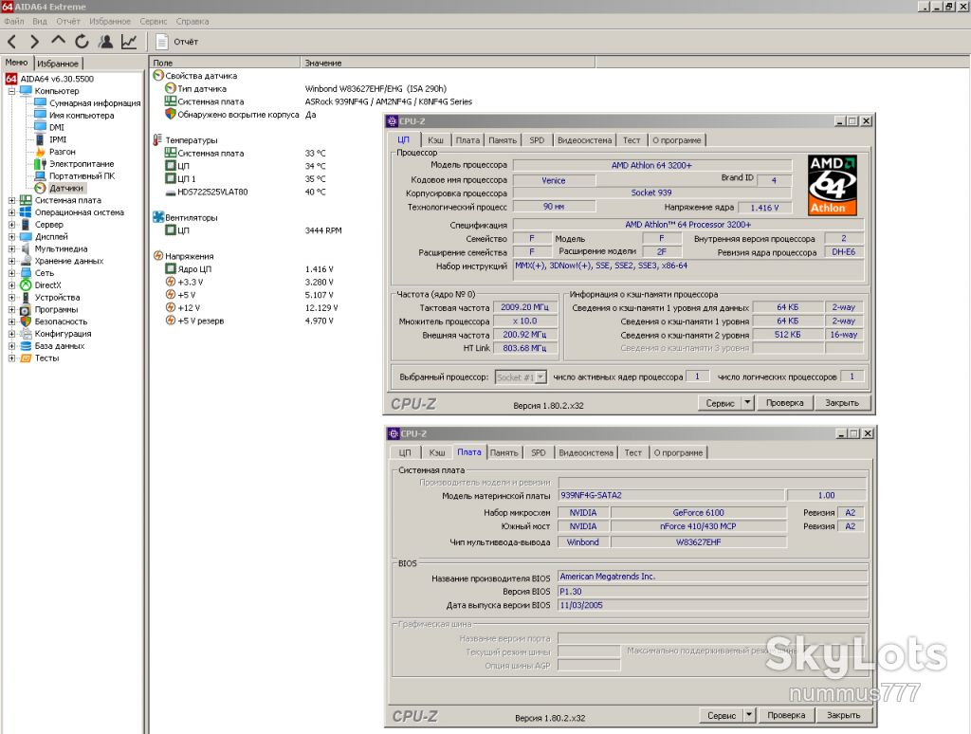Refresh the sensor data with Refresh icon
971x734 pixels.
point(82,42)
